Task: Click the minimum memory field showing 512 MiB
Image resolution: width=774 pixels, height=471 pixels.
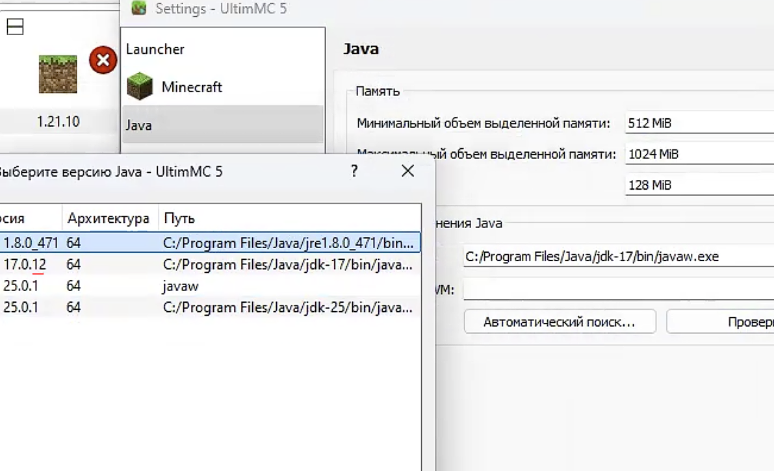Action: coord(699,123)
